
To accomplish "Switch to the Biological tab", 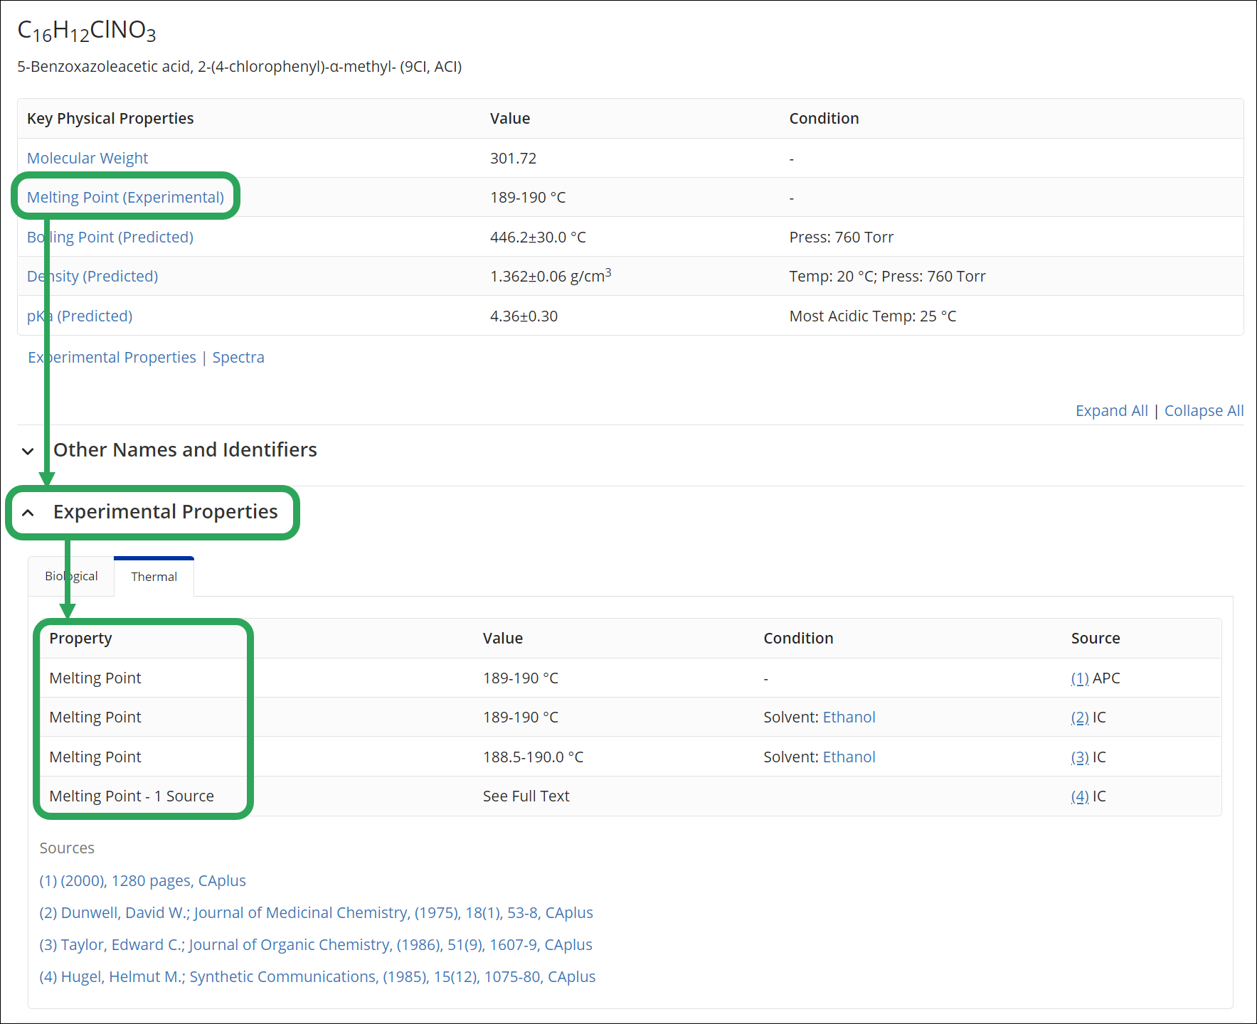I will coord(71,576).
